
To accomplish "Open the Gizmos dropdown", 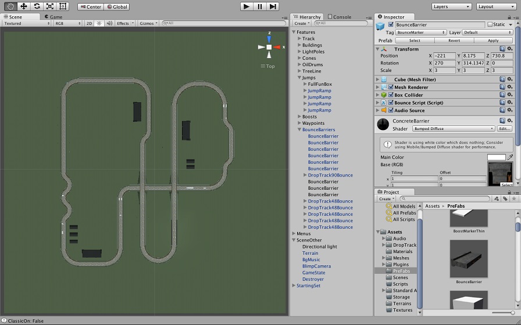I will 148,23.
